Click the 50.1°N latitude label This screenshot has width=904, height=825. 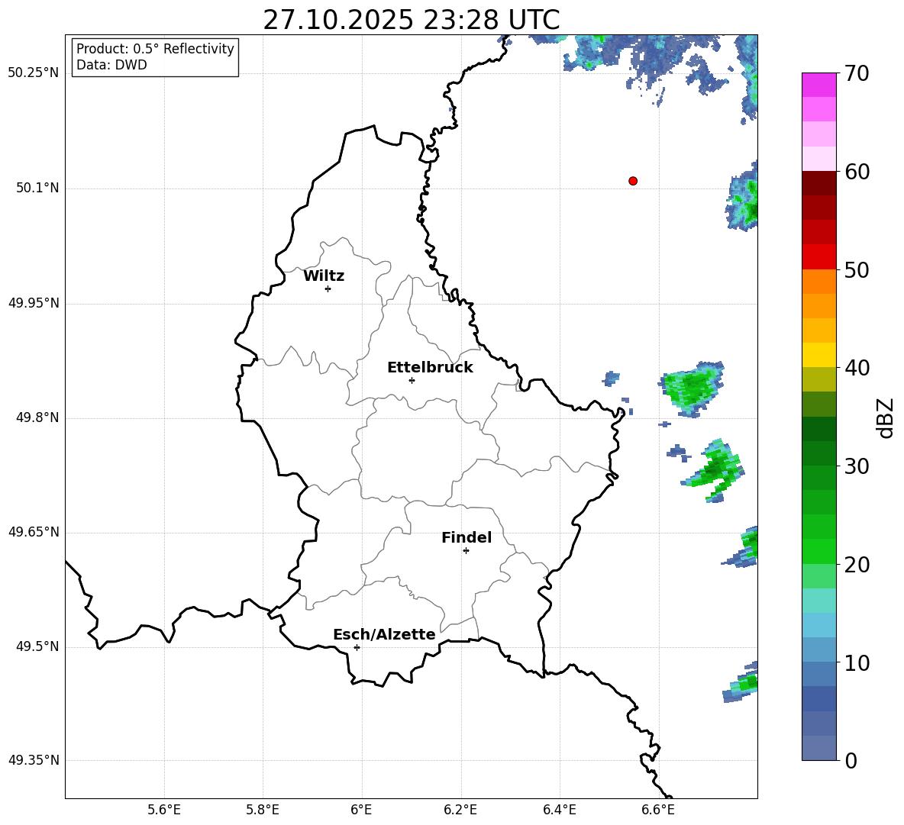[x=37, y=189]
